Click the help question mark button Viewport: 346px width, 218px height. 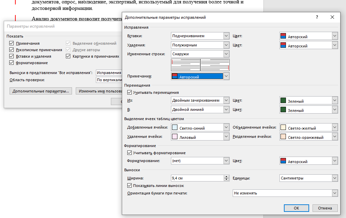(317, 17)
